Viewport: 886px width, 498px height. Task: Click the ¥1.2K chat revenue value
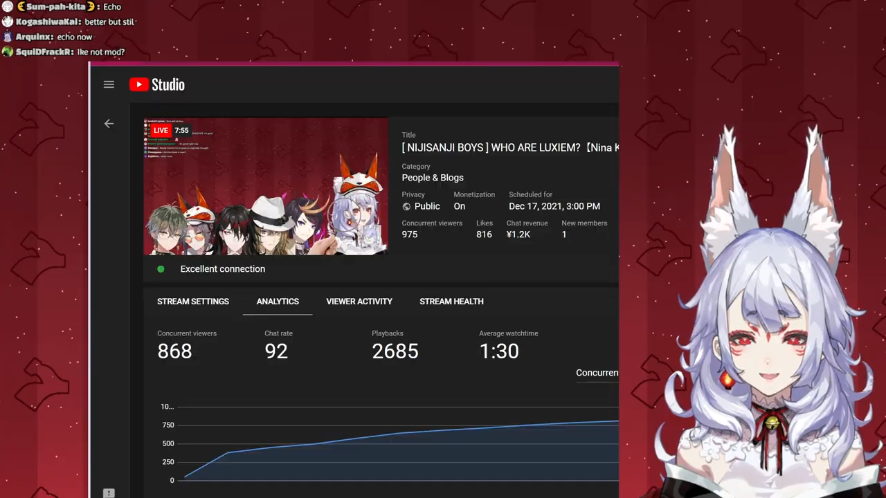(x=518, y=234)
